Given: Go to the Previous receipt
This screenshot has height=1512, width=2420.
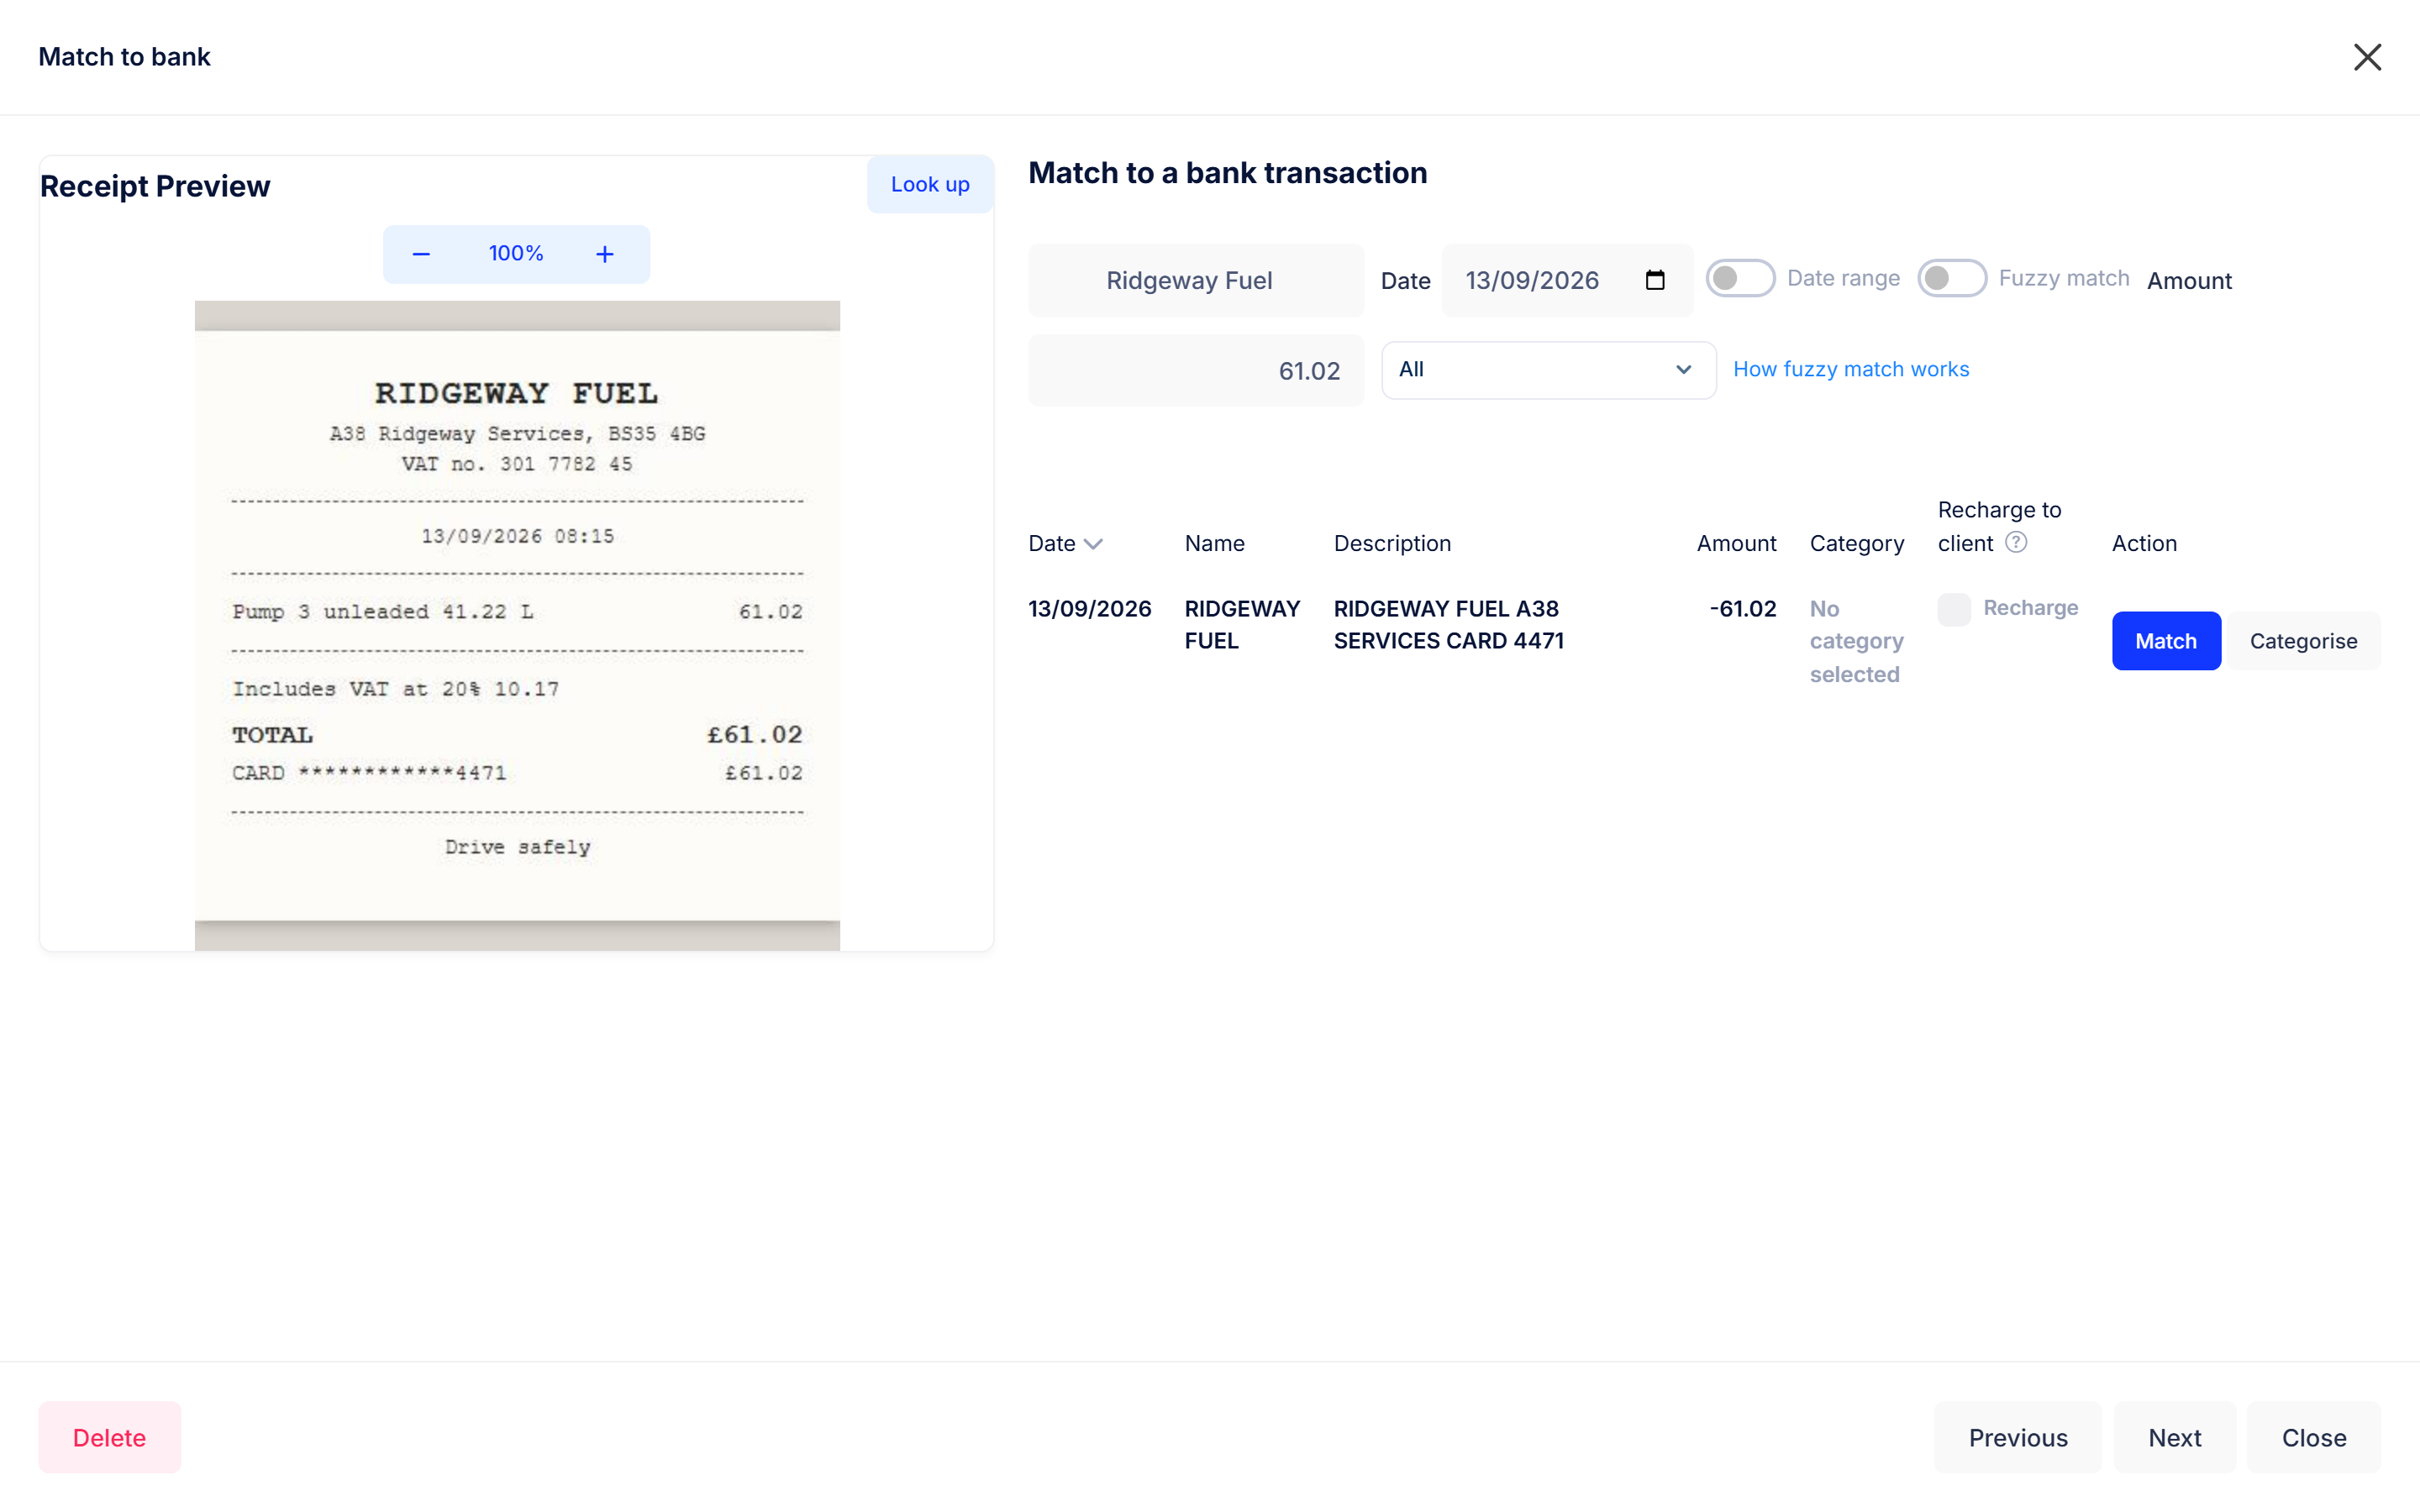Looking at the screenshot, I should pyautogui.click(x=2017, y=1437).
